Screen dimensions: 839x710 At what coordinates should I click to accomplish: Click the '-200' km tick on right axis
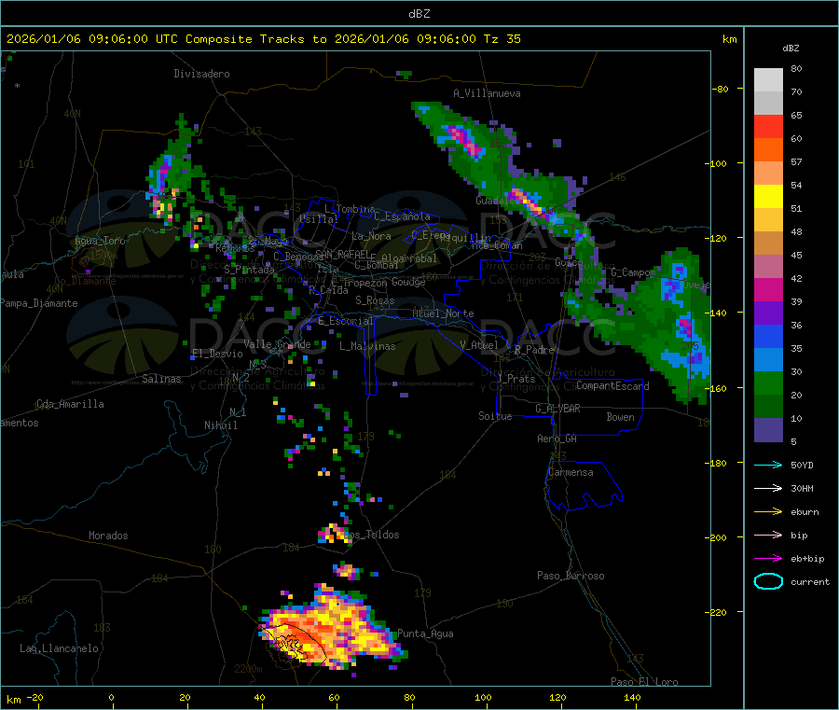pos(715,537)
